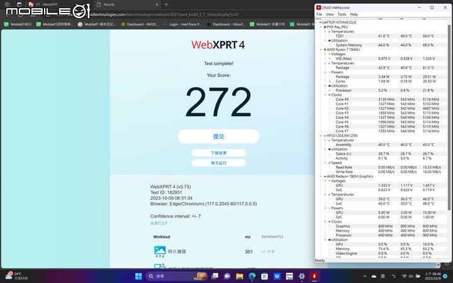Open Wi-Fi network status in tray
Screen dimensions: 453x283
[404, 276]
